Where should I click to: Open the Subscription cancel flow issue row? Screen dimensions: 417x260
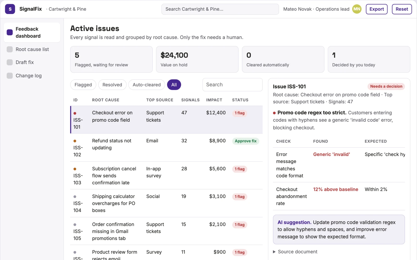pyautogui.click(x=166, y=175)
